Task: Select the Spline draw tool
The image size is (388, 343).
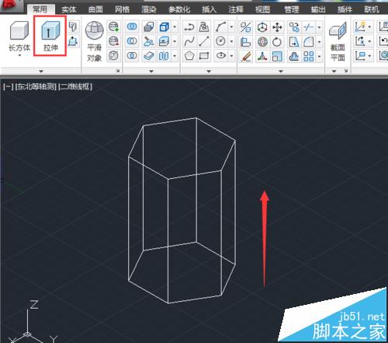Action: pos(189,41)
